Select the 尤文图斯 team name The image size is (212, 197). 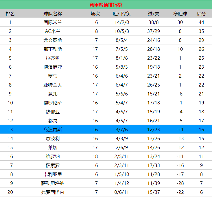tap(53, 40)
